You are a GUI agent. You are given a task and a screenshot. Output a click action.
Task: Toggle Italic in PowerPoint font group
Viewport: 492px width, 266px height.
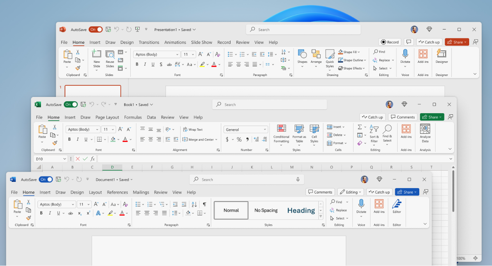click(145, 64)
